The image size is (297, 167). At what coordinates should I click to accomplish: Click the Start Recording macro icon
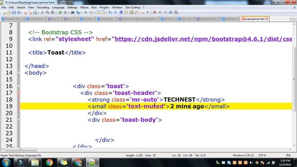pos(155,13)
